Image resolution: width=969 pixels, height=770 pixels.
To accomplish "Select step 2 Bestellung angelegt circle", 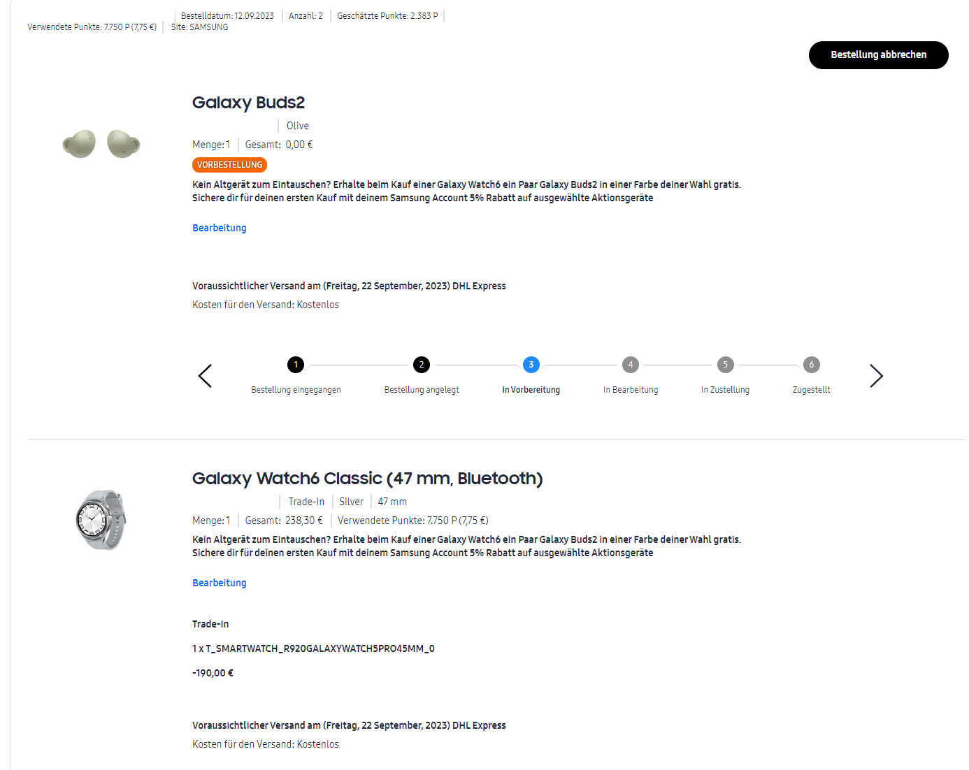I will tap(421, 365).
